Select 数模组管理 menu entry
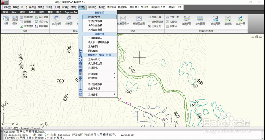265x140 pixels. pyautogui.click(x=100, y=17)
